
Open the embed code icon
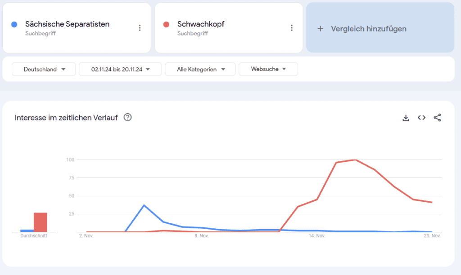coord(421,118)
